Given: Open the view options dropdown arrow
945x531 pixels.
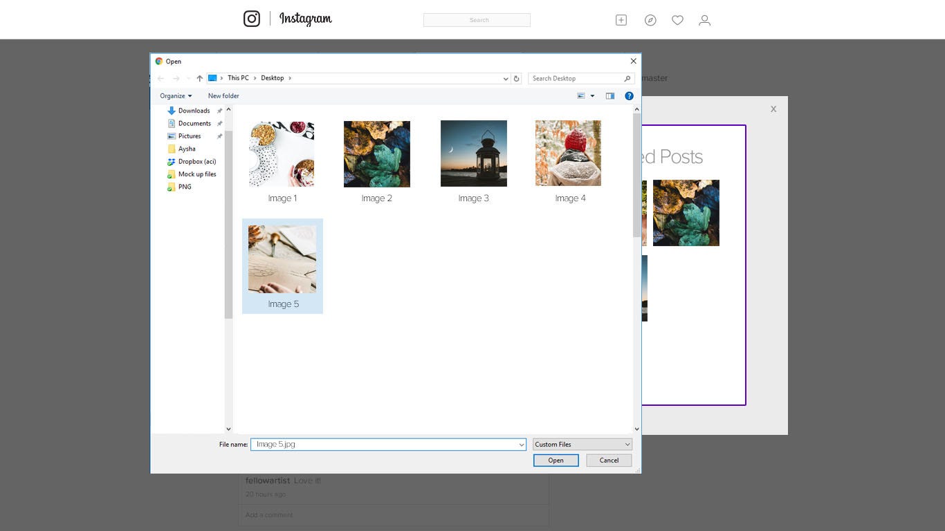Looking at the screenshot, I should click(592, 96).
